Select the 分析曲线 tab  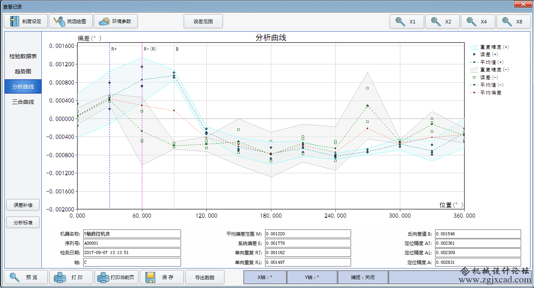23,87
